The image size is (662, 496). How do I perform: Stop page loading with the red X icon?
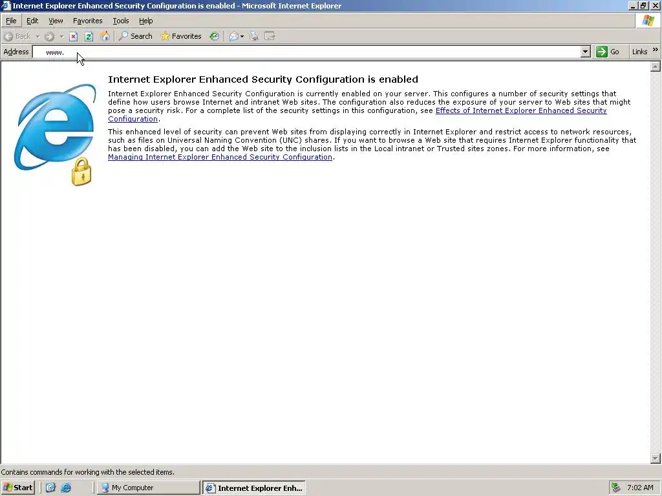tap(74, 36)
